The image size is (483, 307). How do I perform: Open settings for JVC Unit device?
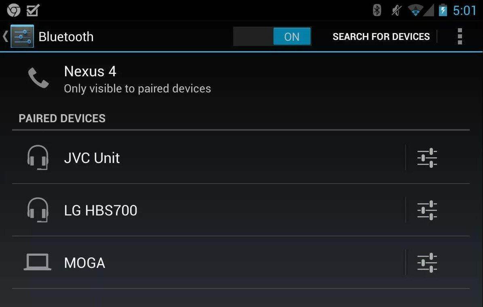427,158
